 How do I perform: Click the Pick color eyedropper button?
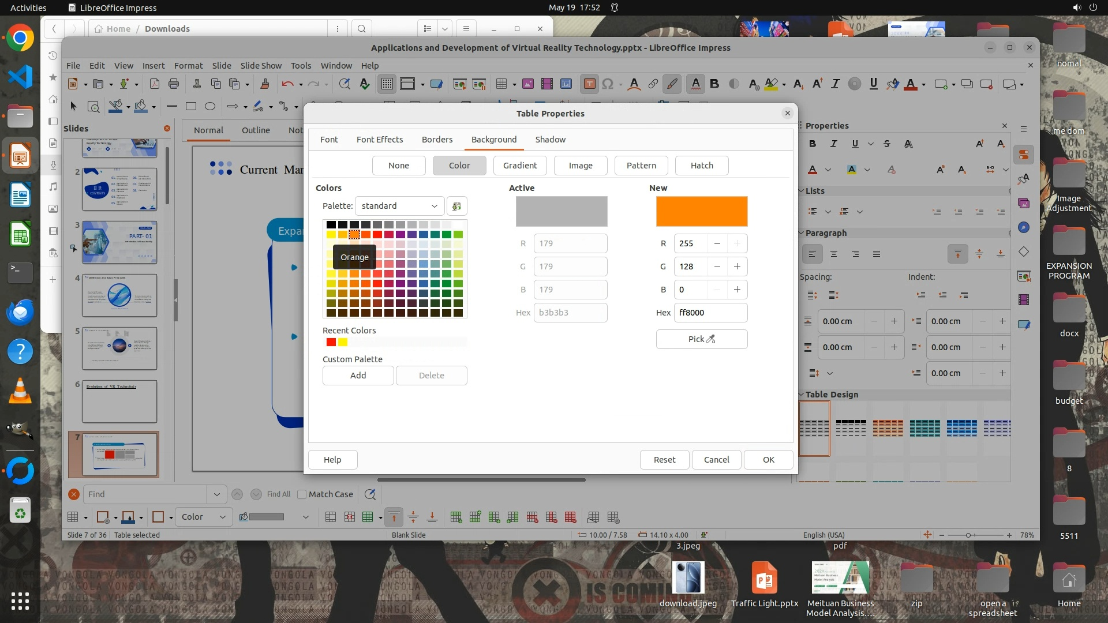pyautogui.click(x=701, y=339)
